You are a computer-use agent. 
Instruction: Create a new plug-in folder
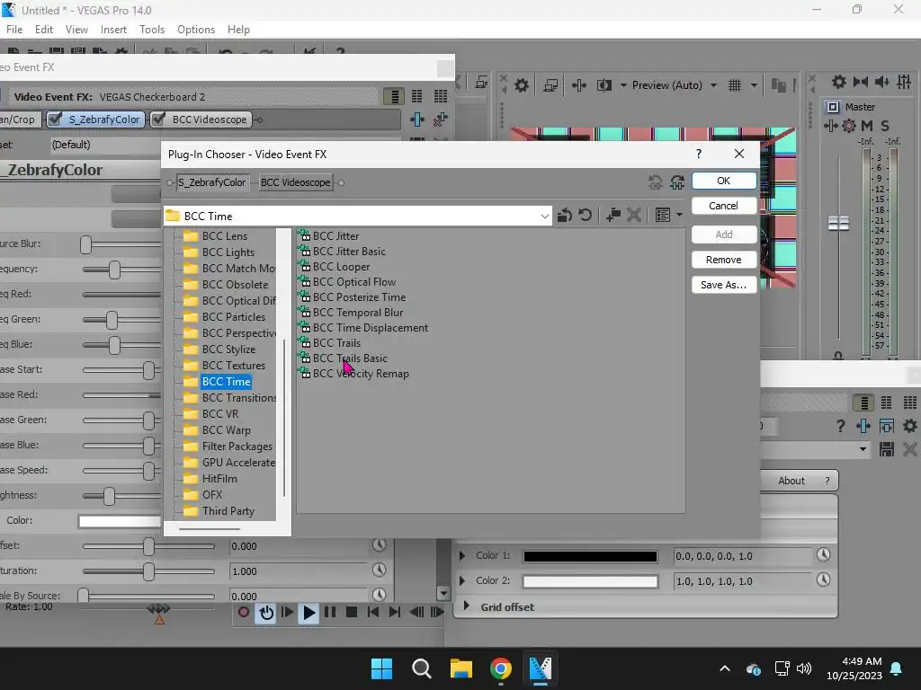click(613, 216)
